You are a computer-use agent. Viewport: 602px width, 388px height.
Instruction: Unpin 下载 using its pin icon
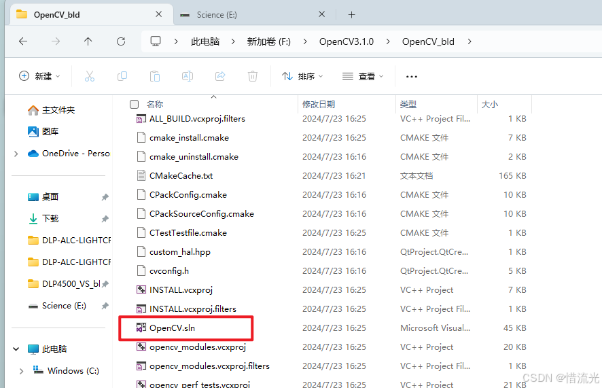tap(105, 219)
